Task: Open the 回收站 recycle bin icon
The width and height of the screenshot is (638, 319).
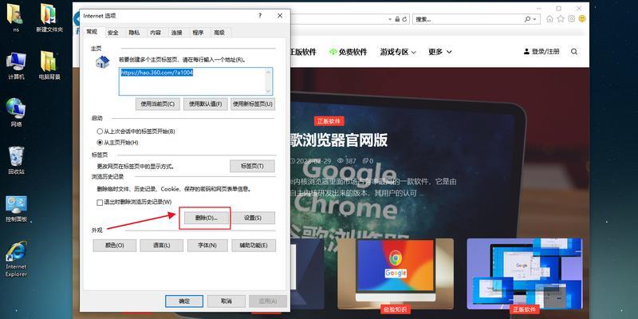Action: (x=16, y=160)
